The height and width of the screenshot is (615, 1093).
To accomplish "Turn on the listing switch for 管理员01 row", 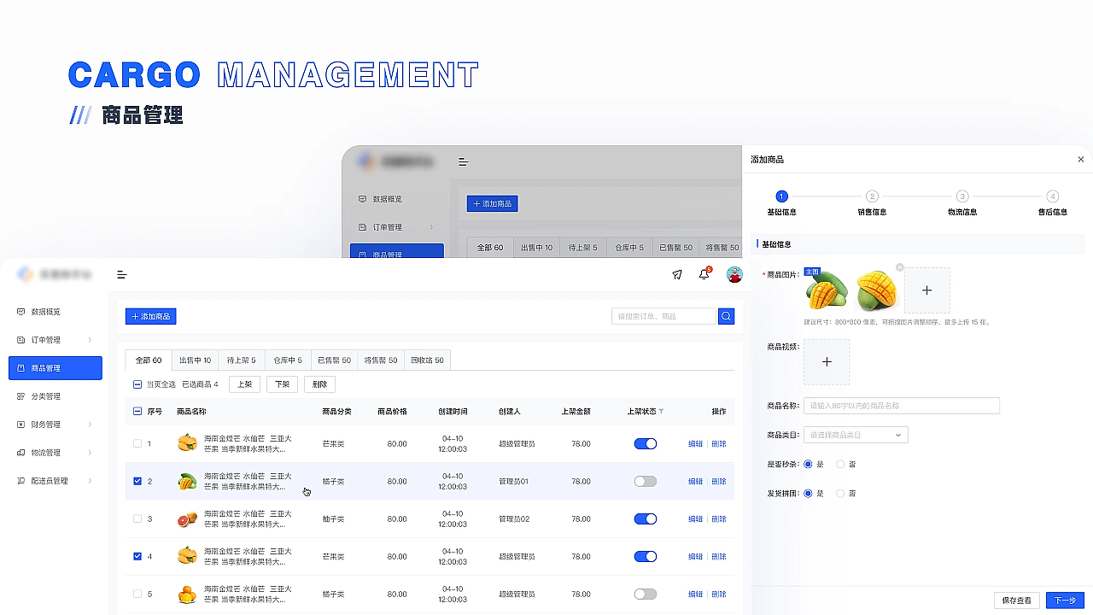I will 646,481.
